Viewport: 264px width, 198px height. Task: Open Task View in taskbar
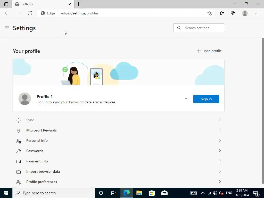point(113,193)
